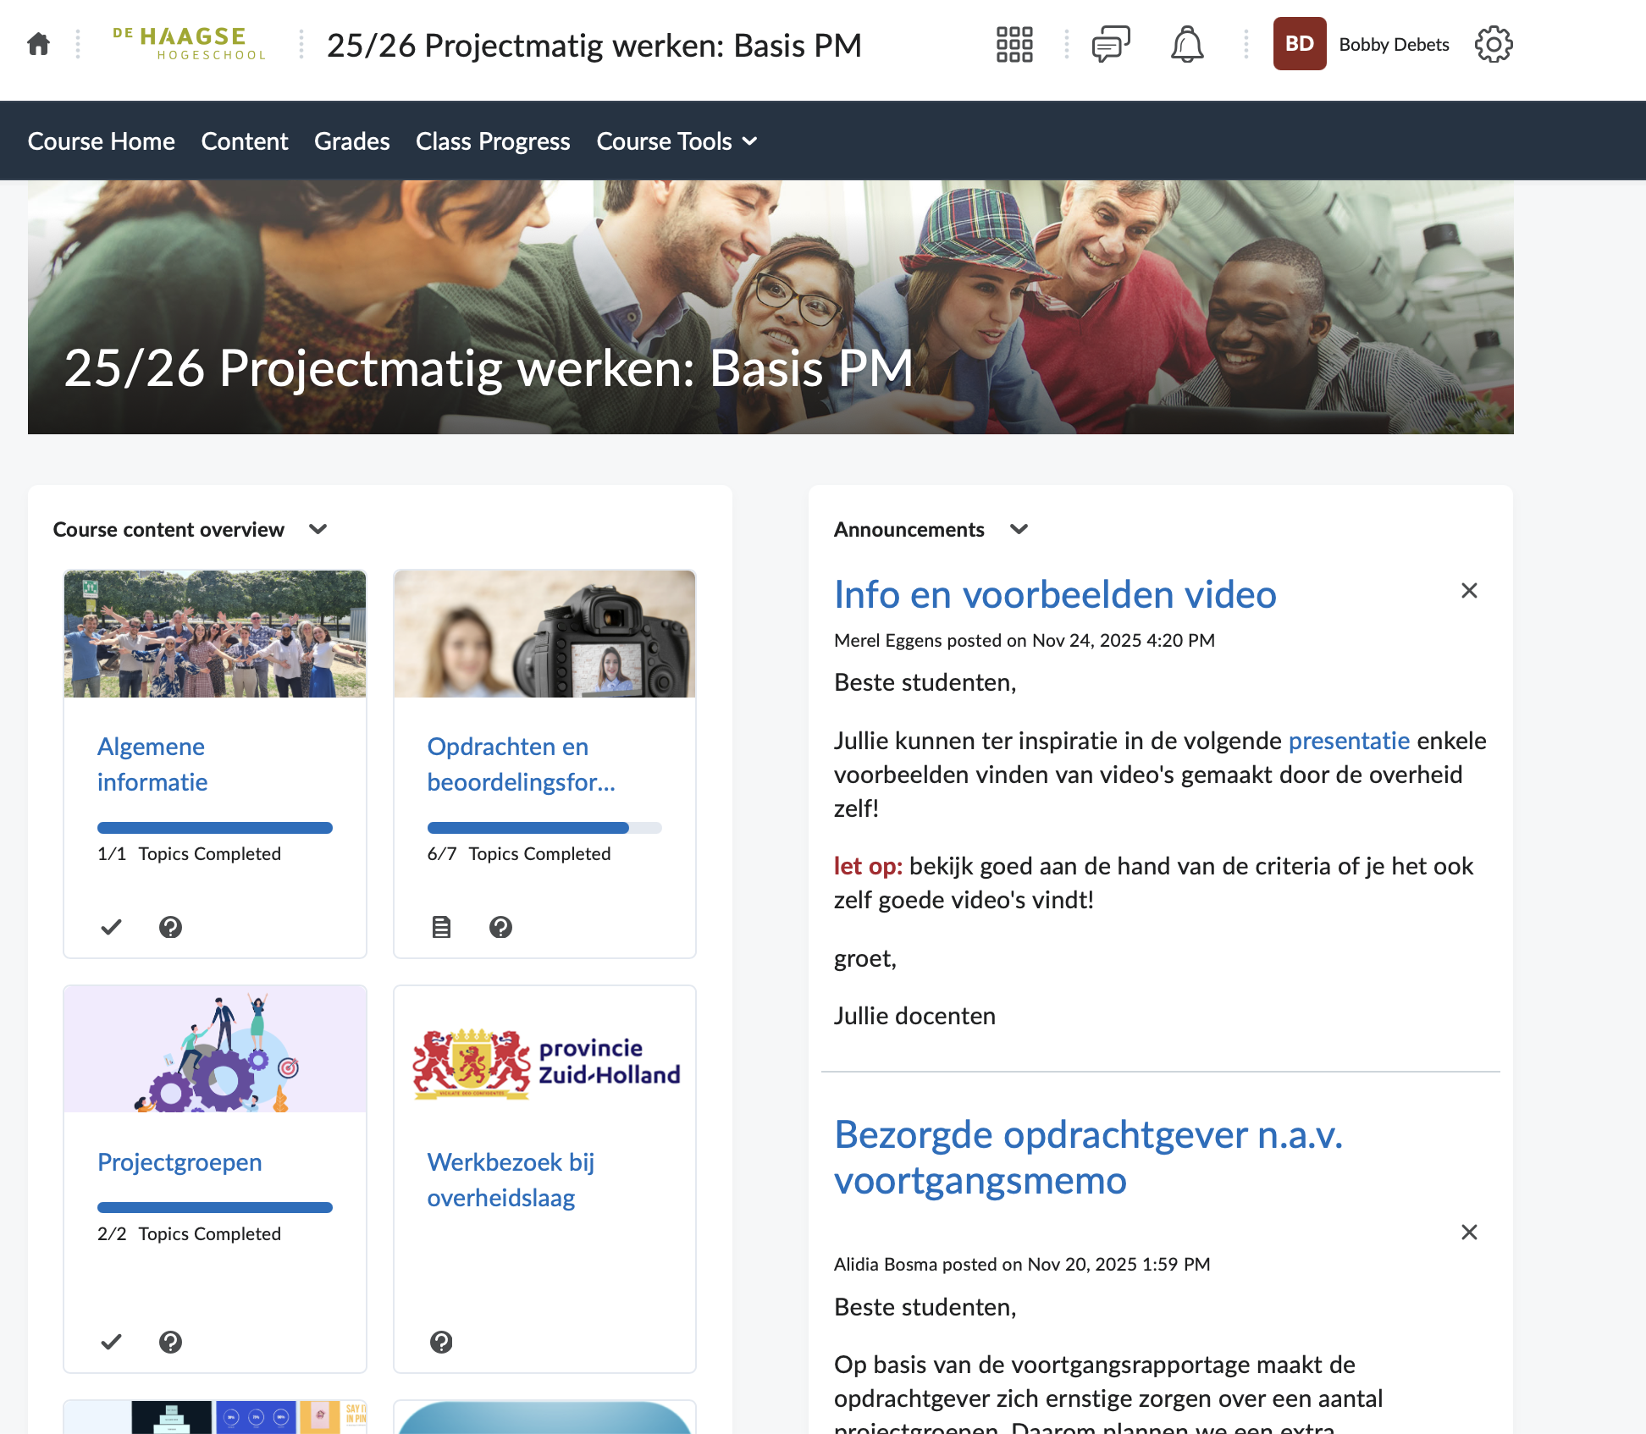Viewport: 1646px width, 1434px height.
Task: Open the course selector grid icon
Action: pyautogui.click(x=1014, y=44)
